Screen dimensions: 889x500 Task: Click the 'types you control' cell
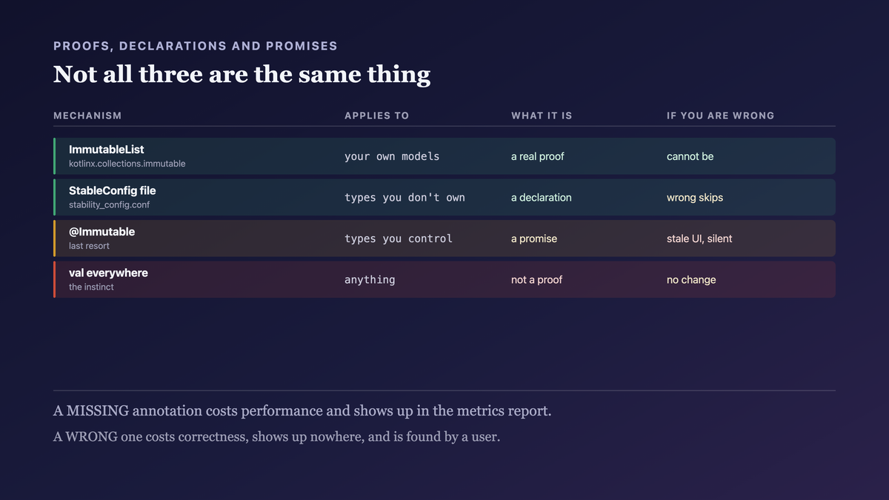coord(399,239)
